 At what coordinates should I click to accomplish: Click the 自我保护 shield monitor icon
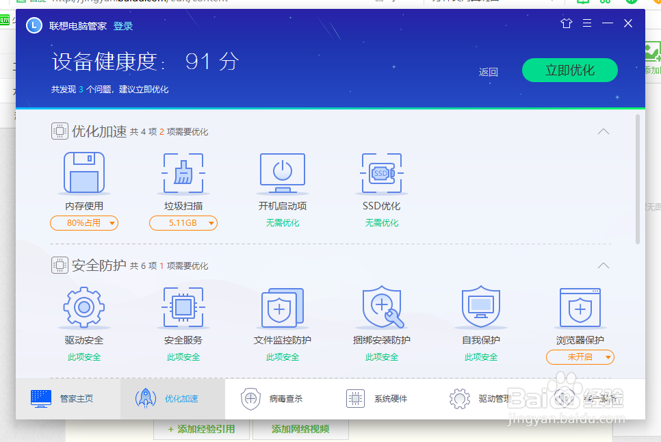coord(481,307)
